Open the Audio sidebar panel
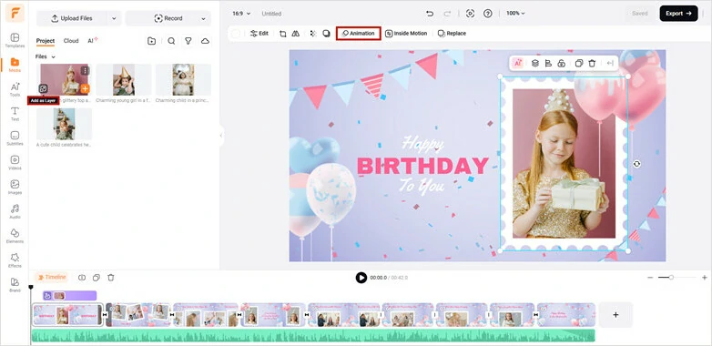Screen dimensions: 712x346 pos(15,211)
